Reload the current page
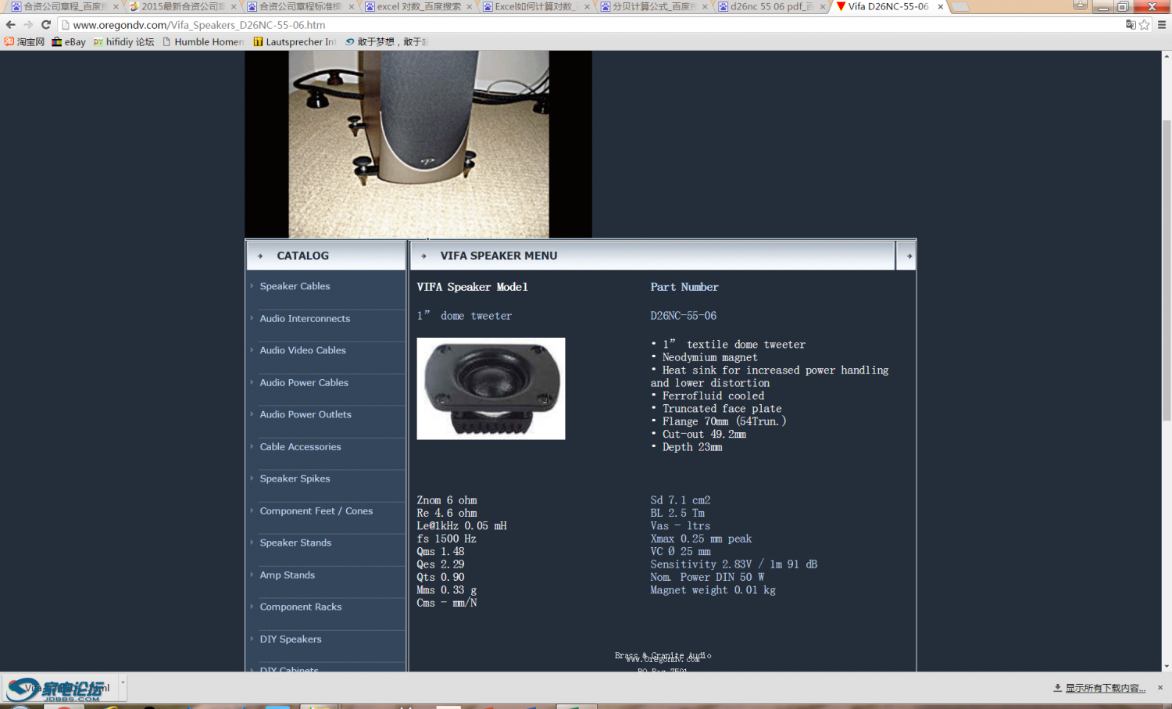 [46, 25]
